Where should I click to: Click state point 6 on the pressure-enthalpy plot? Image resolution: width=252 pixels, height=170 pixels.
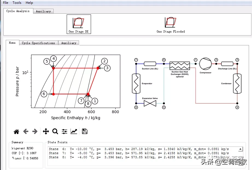point(54,94)
